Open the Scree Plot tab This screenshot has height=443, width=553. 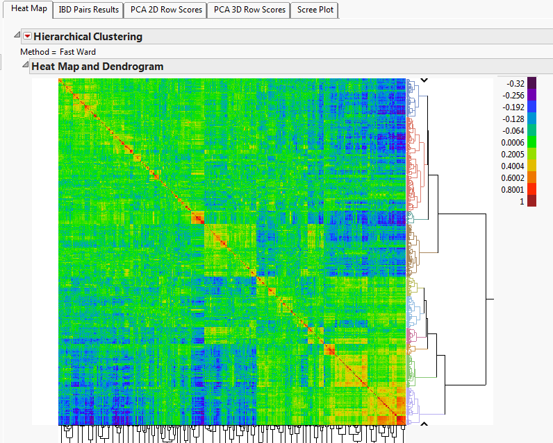[315, 10]
